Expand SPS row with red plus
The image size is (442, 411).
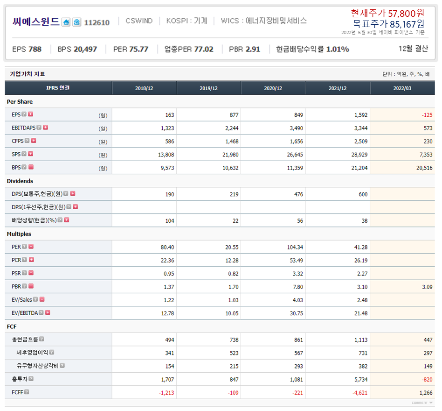click(31, 154)
